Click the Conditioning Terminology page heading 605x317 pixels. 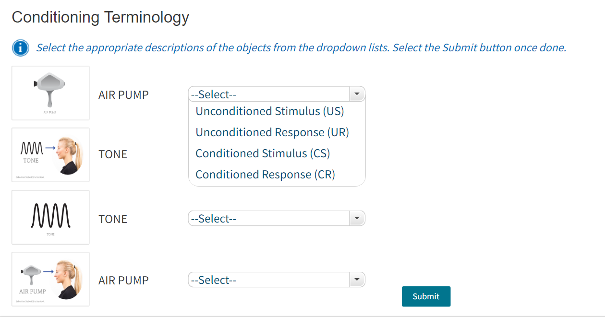tap(101, 17)
